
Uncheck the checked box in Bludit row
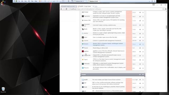[140, 29]
